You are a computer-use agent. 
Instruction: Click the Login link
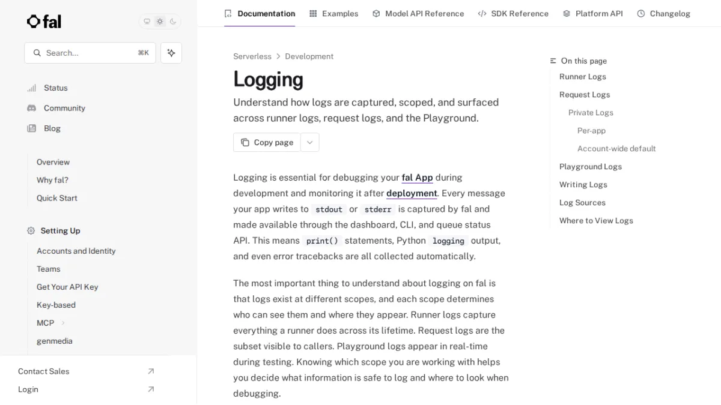[x=28, y=389]
